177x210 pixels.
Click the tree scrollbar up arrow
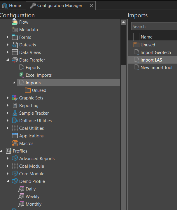tap(124, 22)
